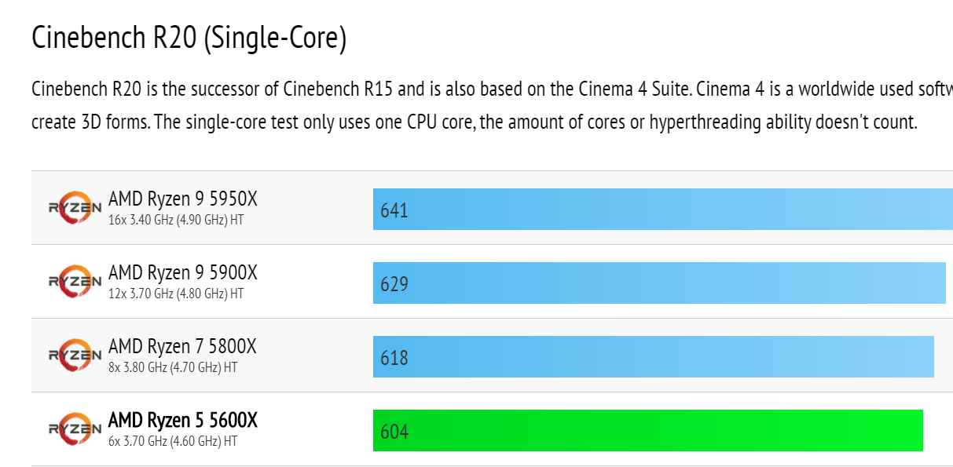Click the Ryzen logo beside Ryzen 5 5600X
This screenshot has height=467, width=953.
click(75, 429)
